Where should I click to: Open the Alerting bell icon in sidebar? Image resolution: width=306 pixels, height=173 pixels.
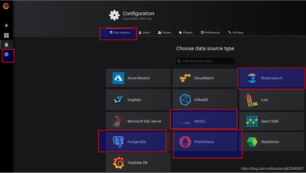(x=6, y=45)
